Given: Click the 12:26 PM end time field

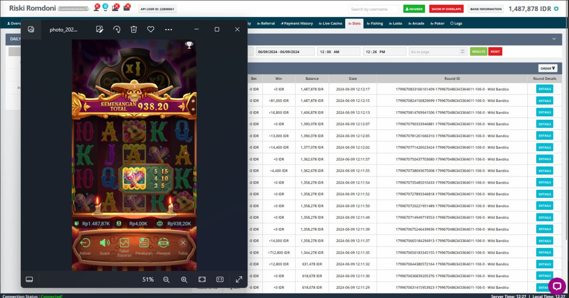Looking at the screenshot, I should 385,51.
